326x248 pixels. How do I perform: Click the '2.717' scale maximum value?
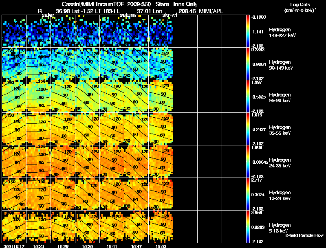pyautogui.click(x=257, y=180)
